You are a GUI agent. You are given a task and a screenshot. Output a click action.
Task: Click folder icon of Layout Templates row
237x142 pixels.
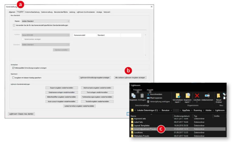(x=132, y=125)
